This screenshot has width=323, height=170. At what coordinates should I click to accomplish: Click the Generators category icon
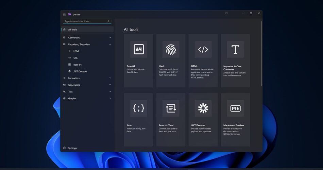(64, 85)
